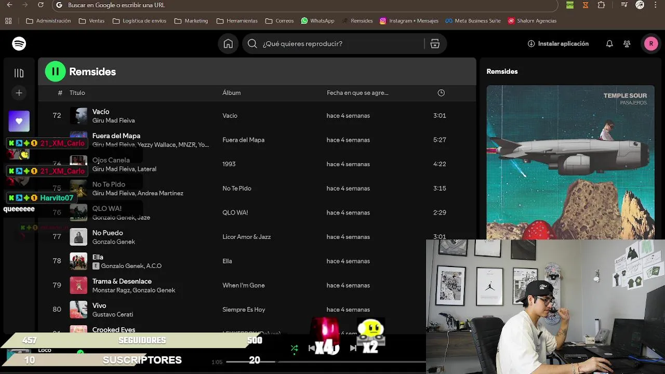Open the Spotify logo home link
The height and width of the screenshot is (374, 665).
coord(19,44)
